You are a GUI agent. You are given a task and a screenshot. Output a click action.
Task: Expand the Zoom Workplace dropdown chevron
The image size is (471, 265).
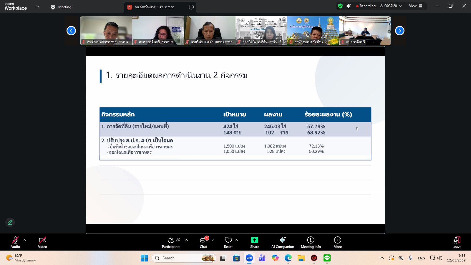(38, 6)
